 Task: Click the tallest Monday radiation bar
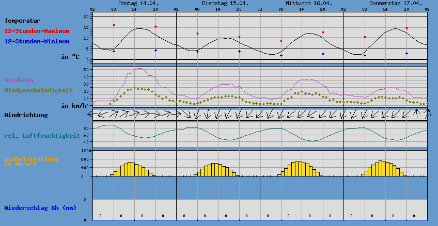131,169
